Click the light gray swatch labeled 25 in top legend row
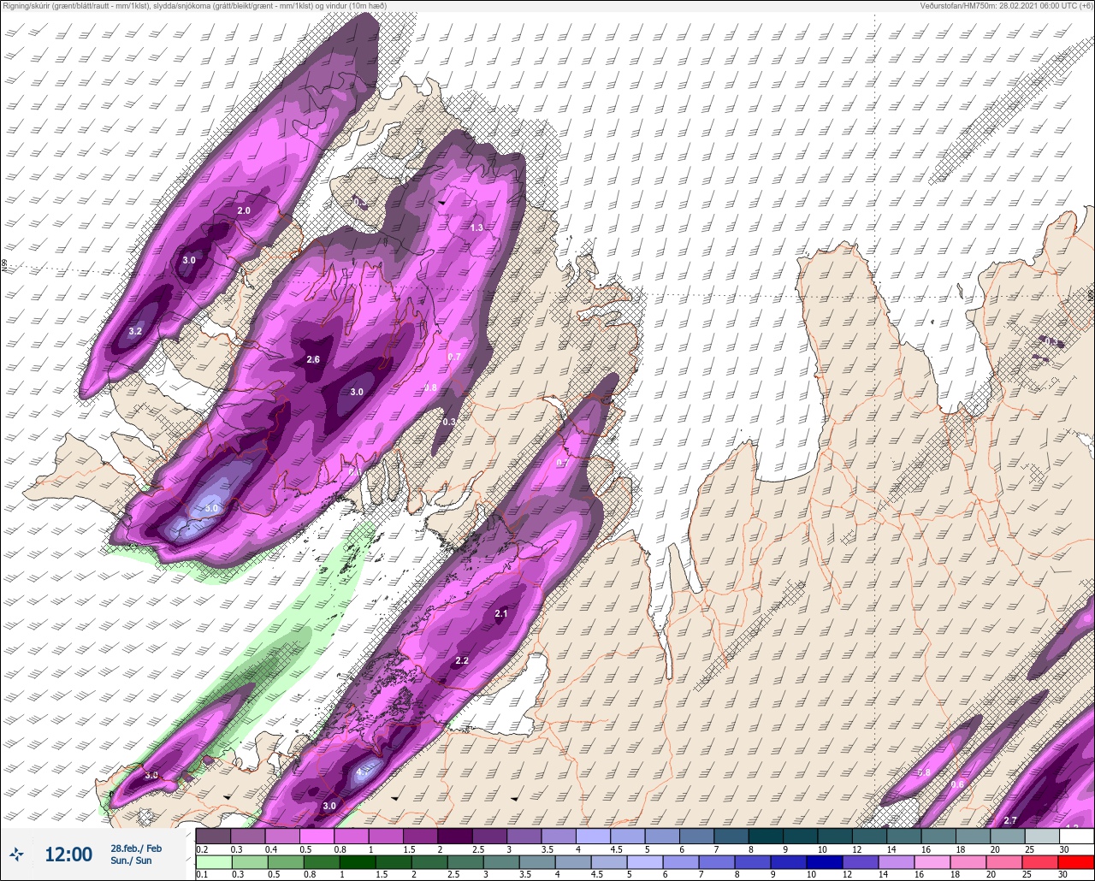The height and width of the screenshot is (881, 1095). click(x=1041, y=836)
